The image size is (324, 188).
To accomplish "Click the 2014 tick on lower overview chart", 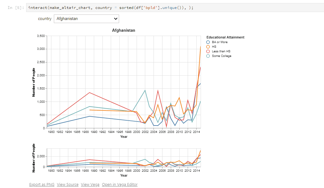I will coord(196,171).
